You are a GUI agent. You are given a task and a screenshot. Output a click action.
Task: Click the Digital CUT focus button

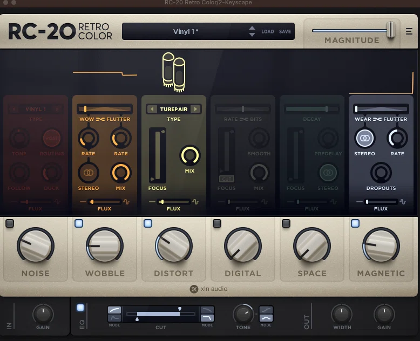pyautogui.click(x=227, y=179)
